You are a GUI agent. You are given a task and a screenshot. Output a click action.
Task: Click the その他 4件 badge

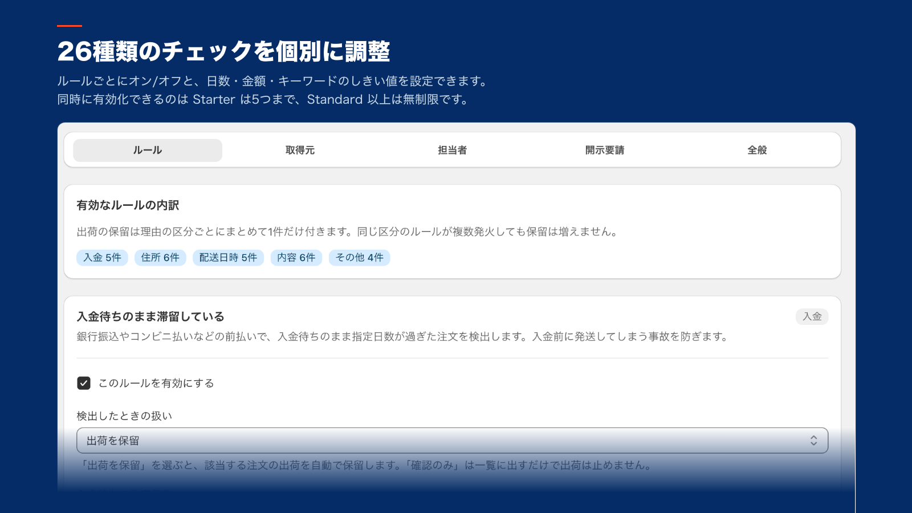[360, 258]
